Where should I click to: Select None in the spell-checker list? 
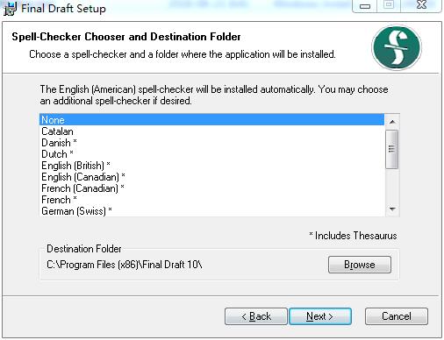click(x=211, y=120)
